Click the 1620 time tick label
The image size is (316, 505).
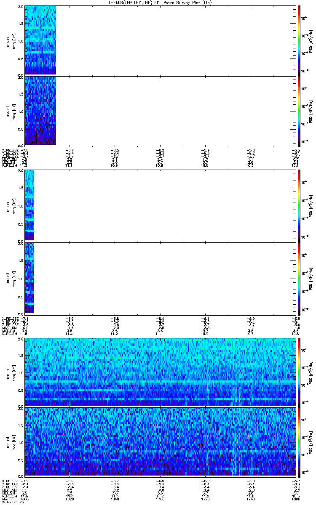[x=70, y=499]
